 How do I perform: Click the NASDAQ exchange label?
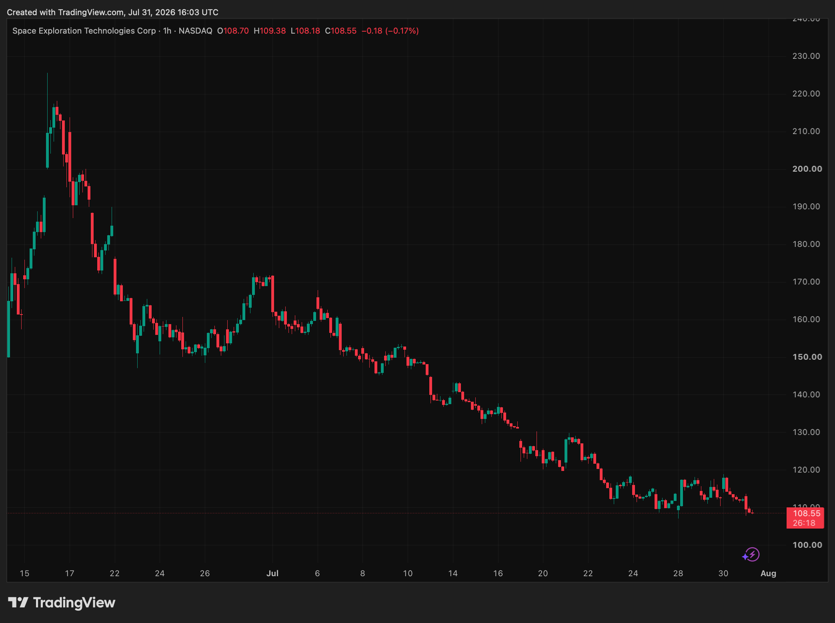coord(195,31)
